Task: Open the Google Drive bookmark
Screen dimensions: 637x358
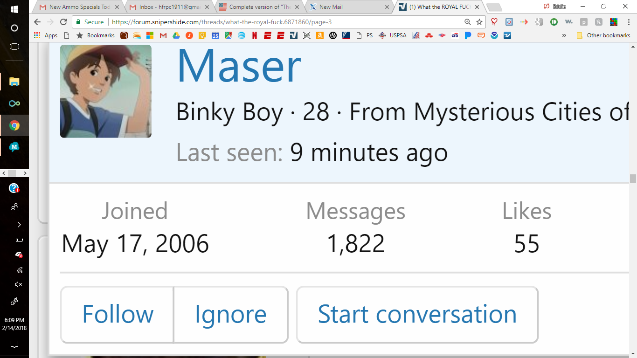Action: [176, 35]
